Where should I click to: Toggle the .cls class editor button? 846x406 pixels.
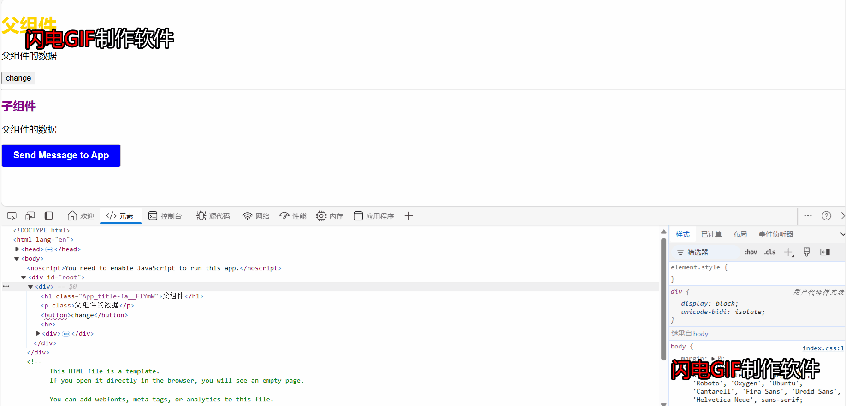(770, 252)
